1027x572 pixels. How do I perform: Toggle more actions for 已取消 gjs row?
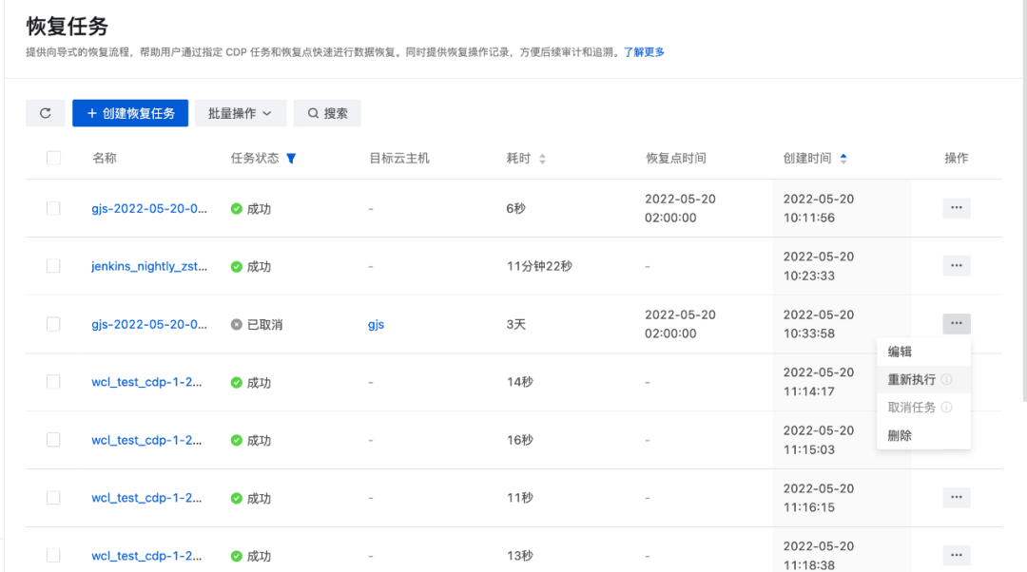(x=957, y=323)
